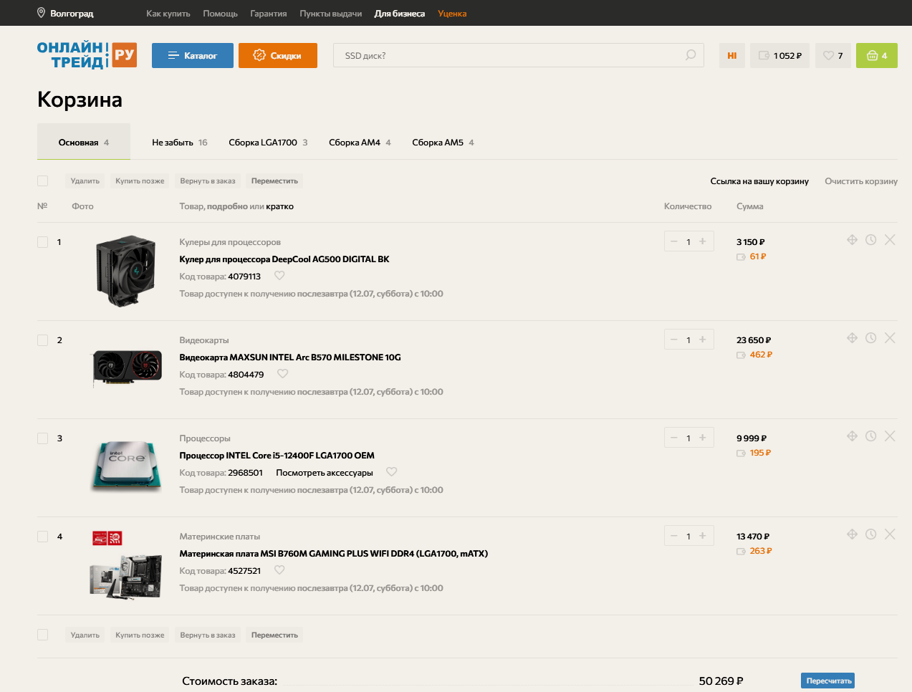Viewport: 912px width, 692px height.
Task: Open Уценка in the top menu
Action: point(452,14)
